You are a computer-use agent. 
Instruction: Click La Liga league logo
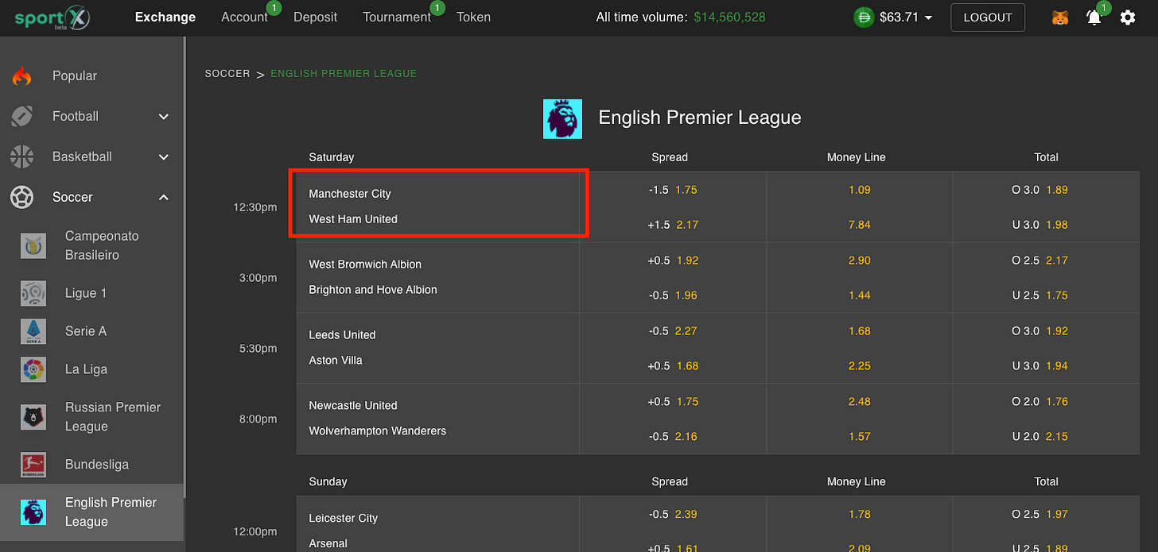(x=33, y=369)
